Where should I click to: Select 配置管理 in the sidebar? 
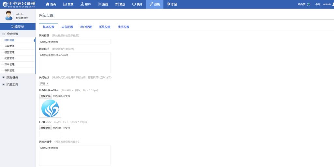(x=18, y=58)
